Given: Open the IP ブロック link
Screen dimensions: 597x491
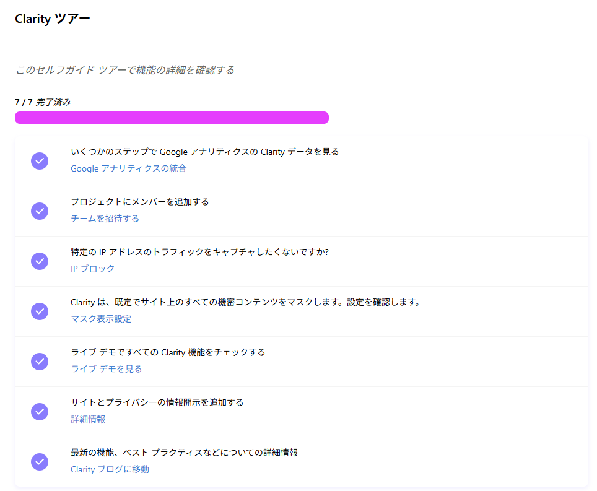Looking at the screenshot, I should [x=92, y=269].
